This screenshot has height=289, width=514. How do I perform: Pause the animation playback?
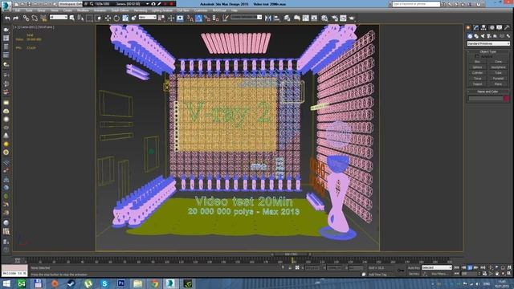pos(470,267)
